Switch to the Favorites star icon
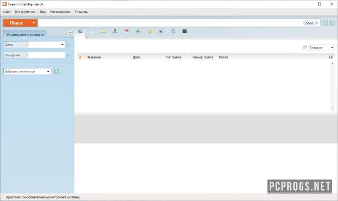The height and width of the screenshot is (201, 338). [150, 31]
